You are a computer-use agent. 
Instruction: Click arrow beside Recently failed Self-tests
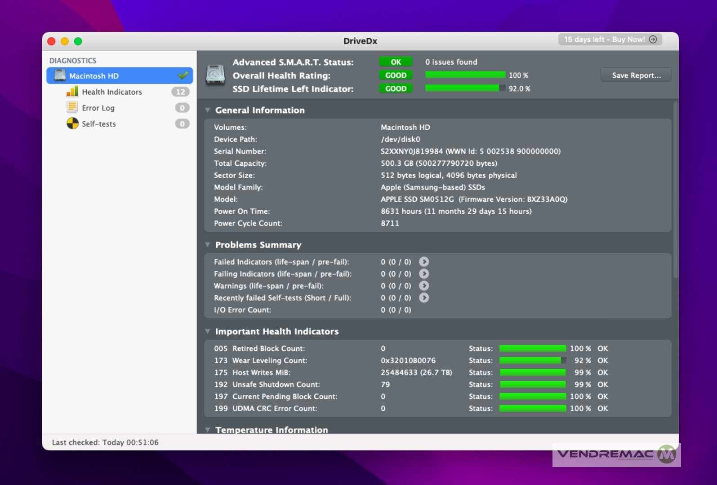point(423,298)
